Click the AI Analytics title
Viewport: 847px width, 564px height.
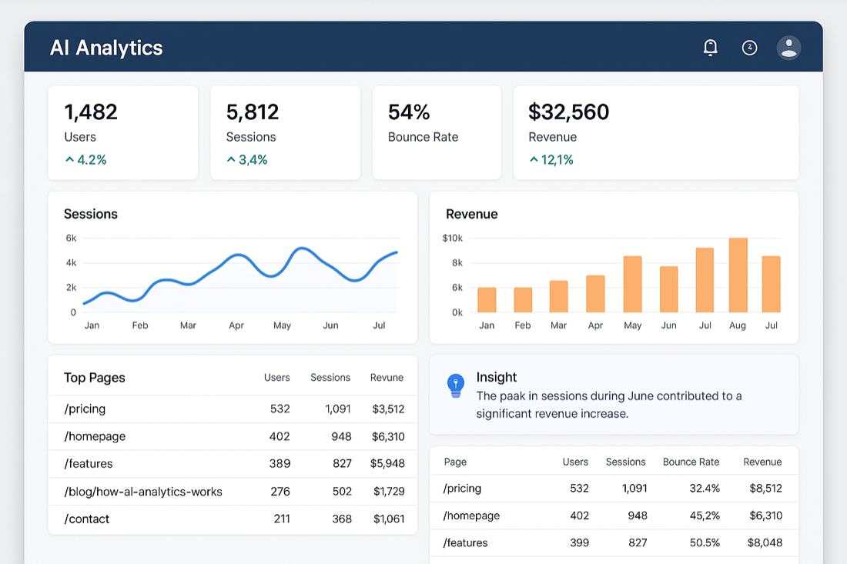[106, 48]
